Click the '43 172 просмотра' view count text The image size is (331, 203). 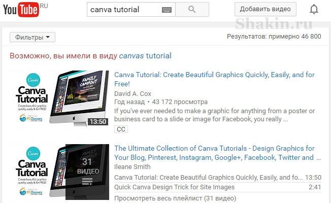(x=180, y=102)
